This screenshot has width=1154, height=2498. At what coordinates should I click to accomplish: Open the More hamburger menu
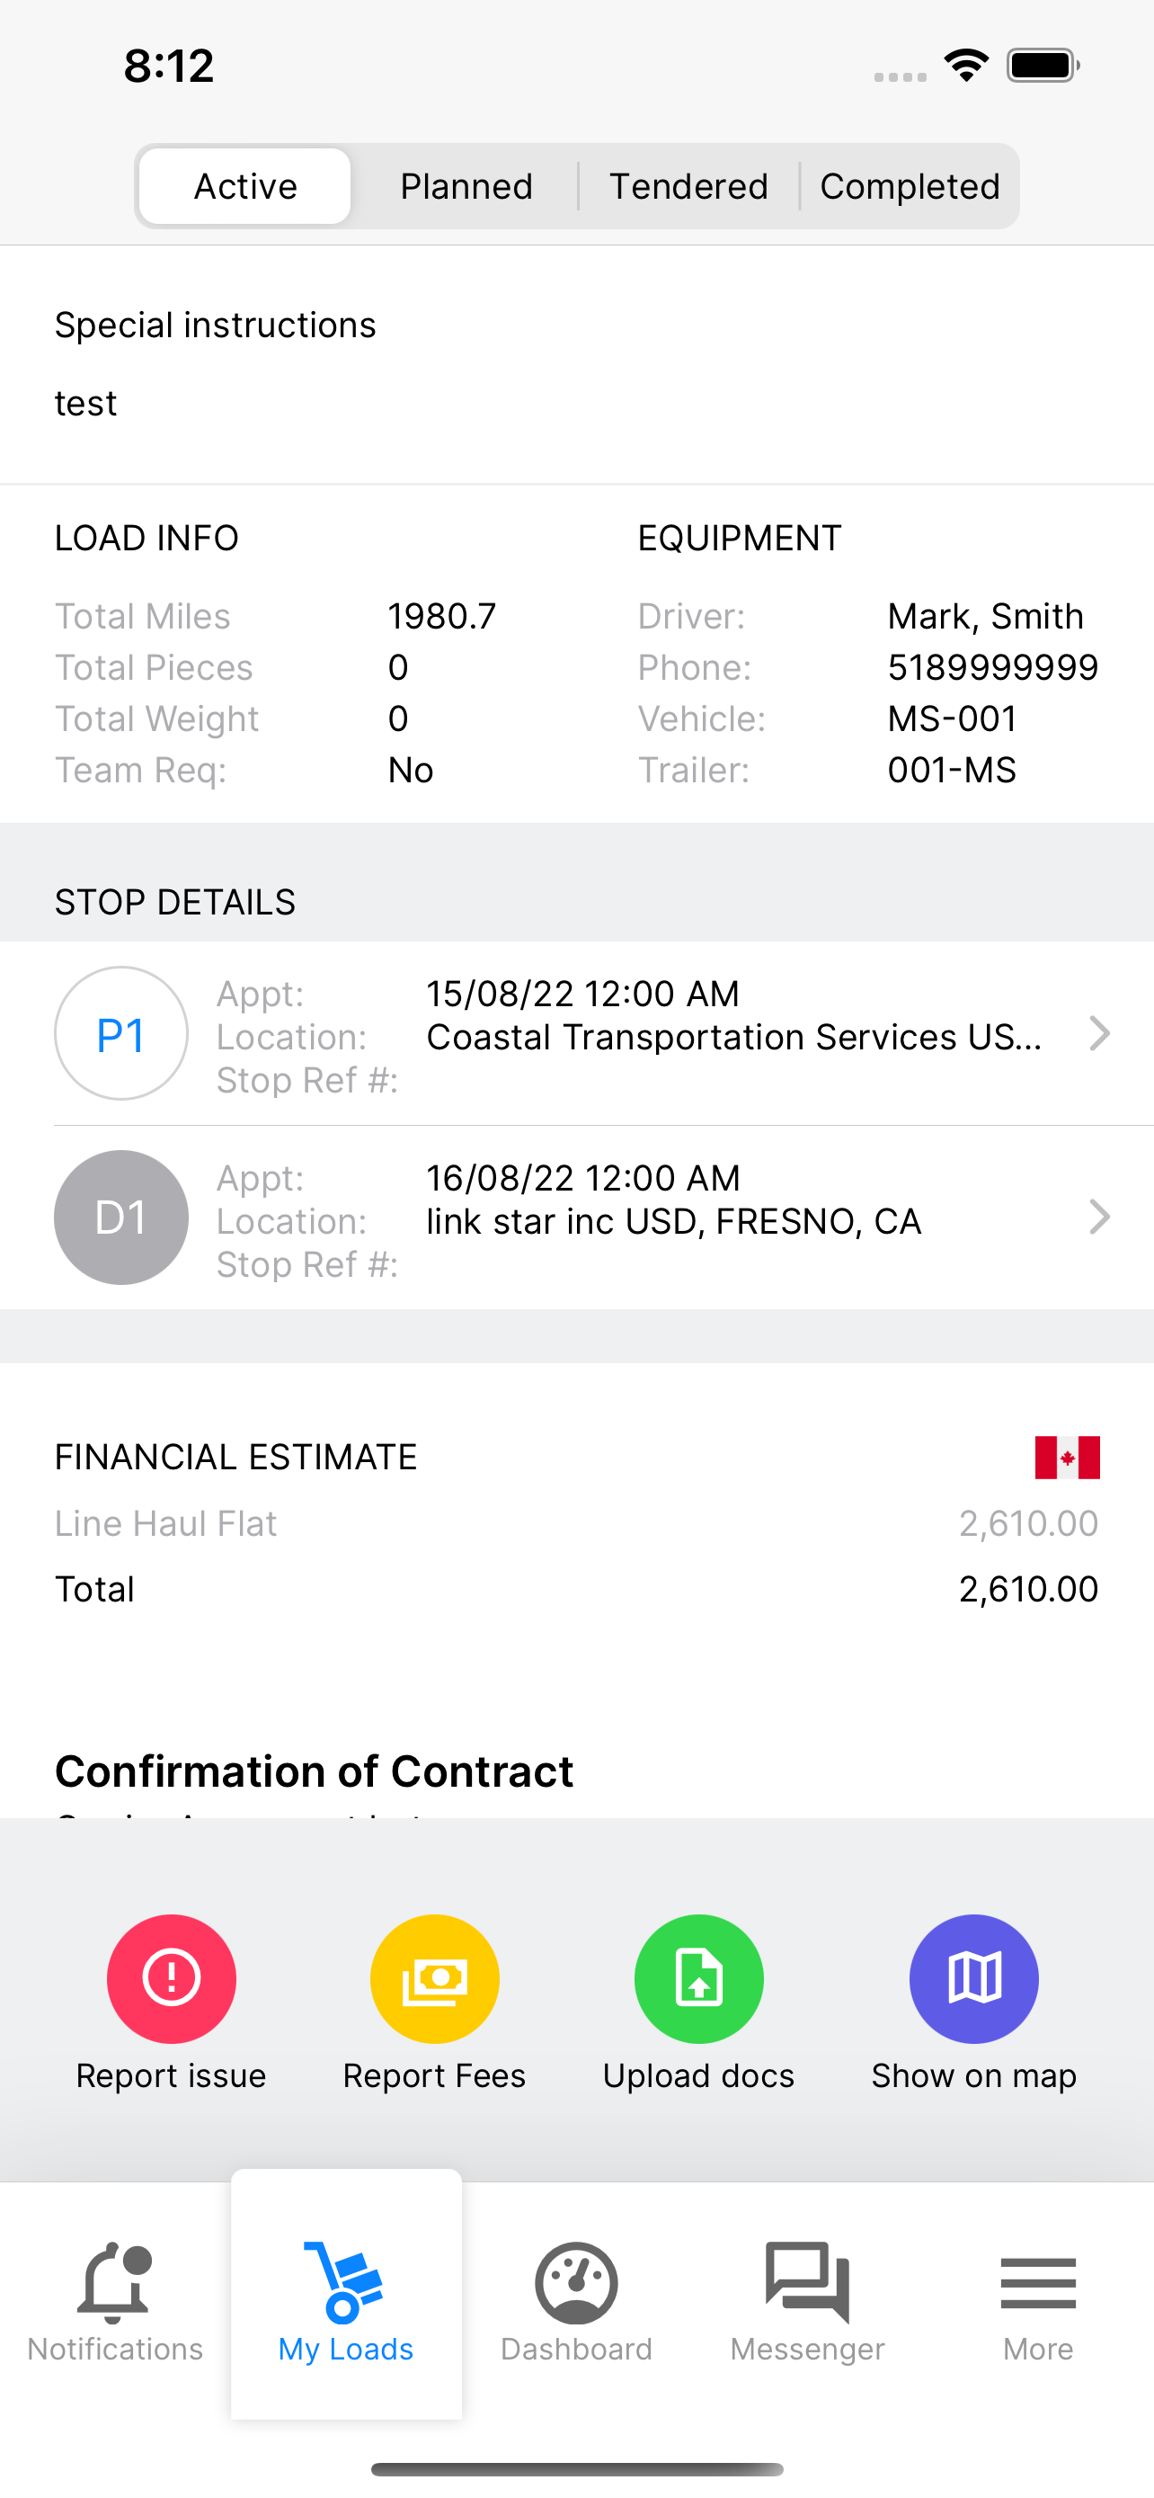coord(1038,2283)
